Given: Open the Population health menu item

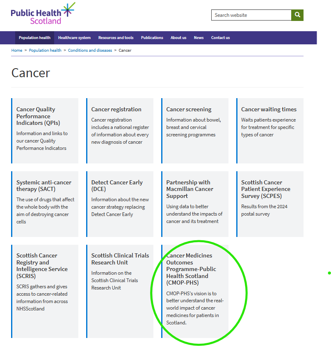Looking at the screenshot, I should (34, 38).
